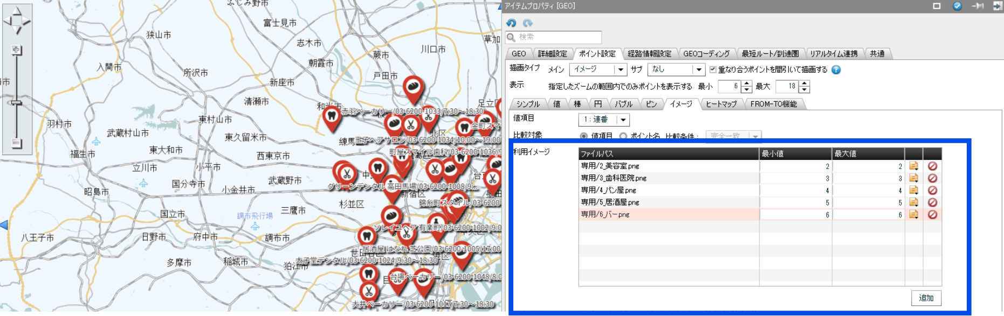Open the メイン drawing type dropdown

point(620,69)
